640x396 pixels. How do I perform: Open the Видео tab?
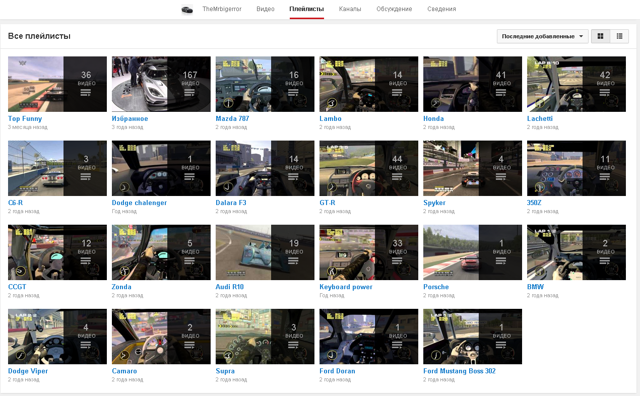(266, 9)
